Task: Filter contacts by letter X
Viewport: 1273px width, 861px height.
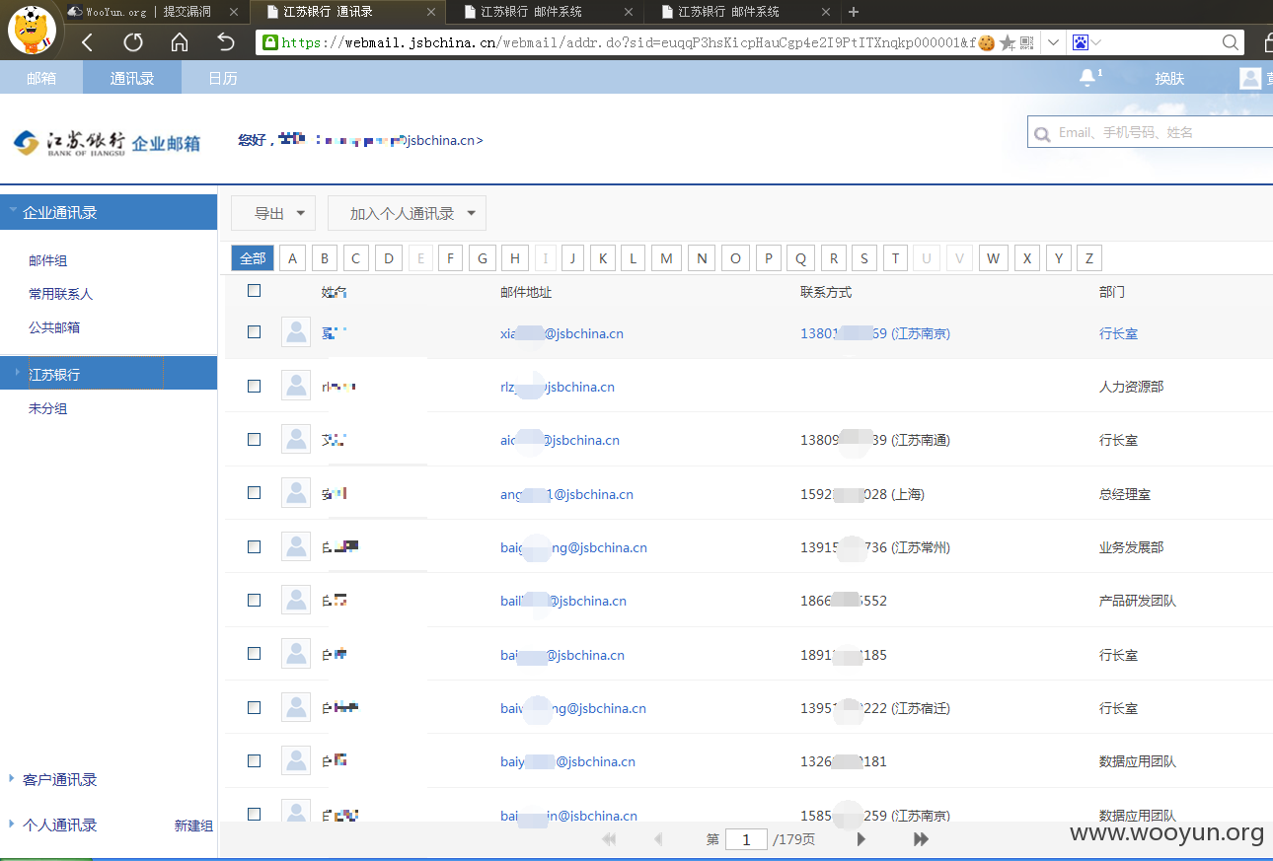Action: pyautogui.click(x=1027, y=258)
